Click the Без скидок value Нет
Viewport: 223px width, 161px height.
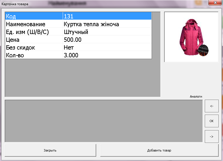pos(107,48)
